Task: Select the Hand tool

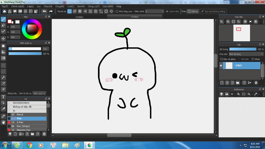Action: point(3,122)
